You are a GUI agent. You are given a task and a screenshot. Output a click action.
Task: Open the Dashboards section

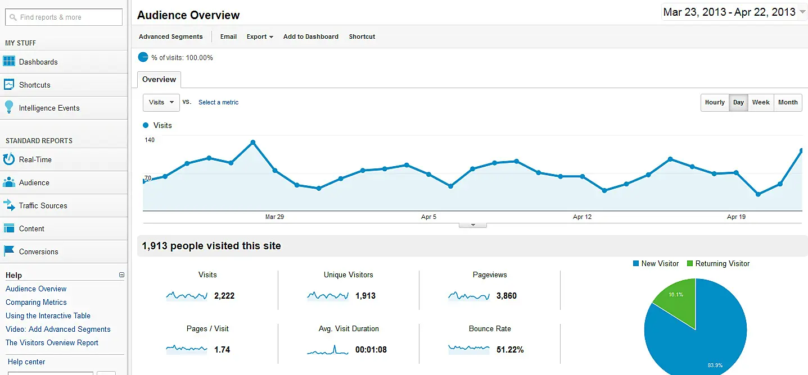(x=39, y=62)
